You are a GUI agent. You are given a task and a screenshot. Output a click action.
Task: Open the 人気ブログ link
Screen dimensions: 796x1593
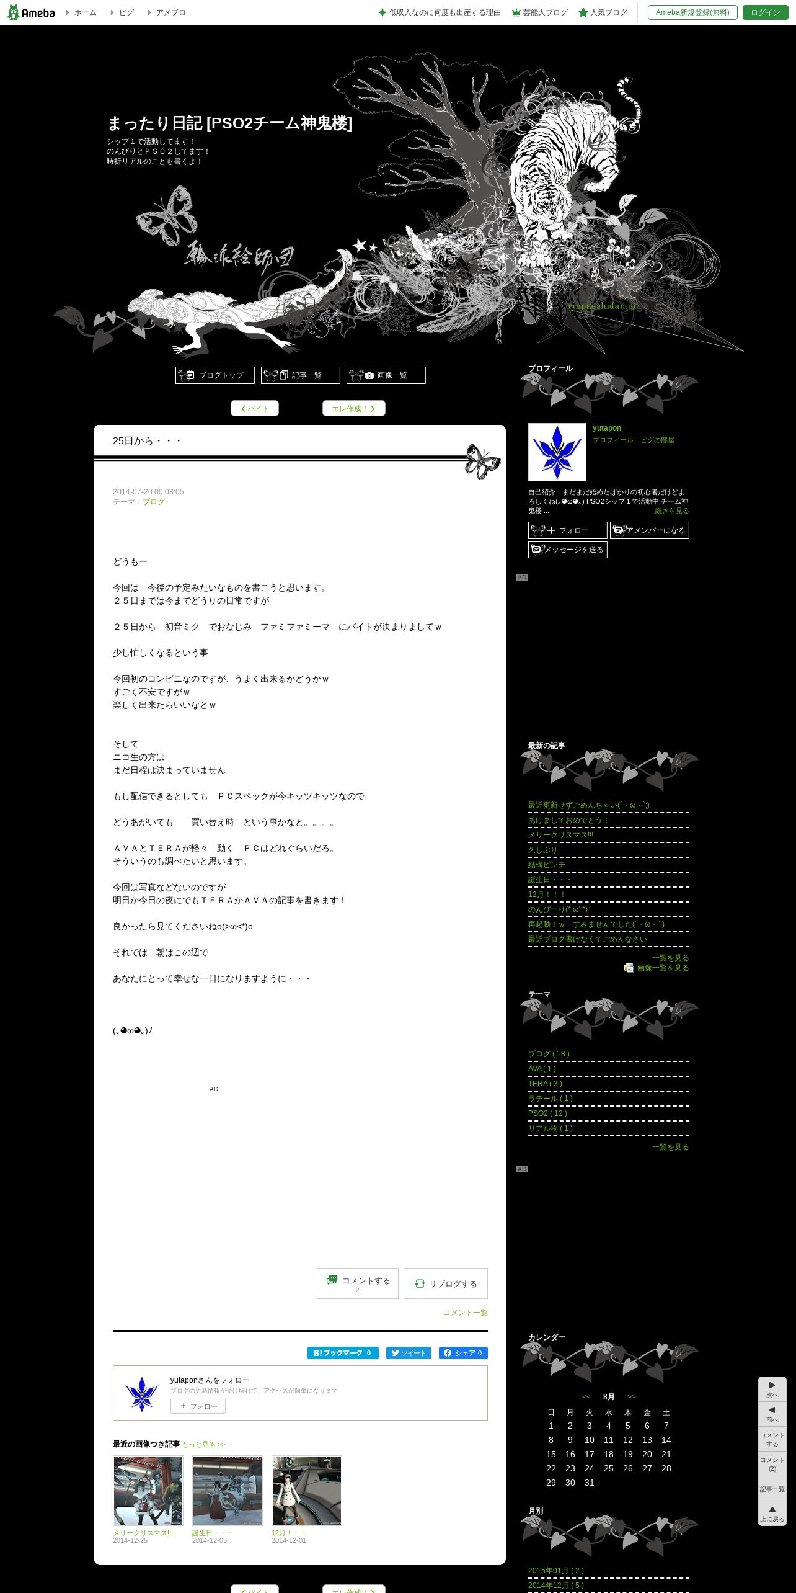pyautogui.click(x=603, y=12)
